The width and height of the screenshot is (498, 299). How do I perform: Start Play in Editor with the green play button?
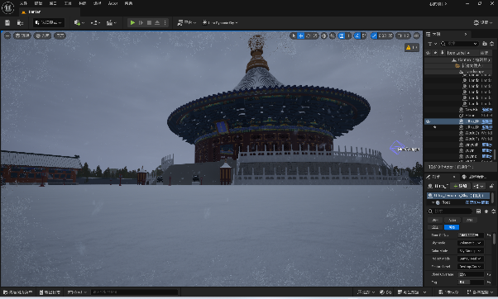pos(132,23)
